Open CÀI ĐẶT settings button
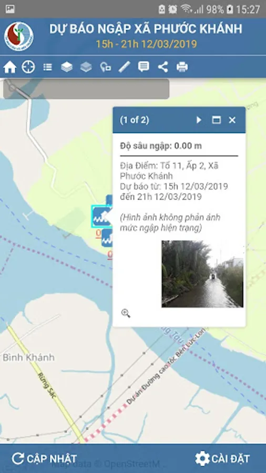 [222, 459]
